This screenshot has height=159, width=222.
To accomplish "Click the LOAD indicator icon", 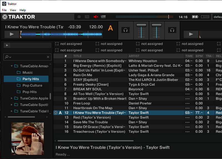I will click(103, 17).
